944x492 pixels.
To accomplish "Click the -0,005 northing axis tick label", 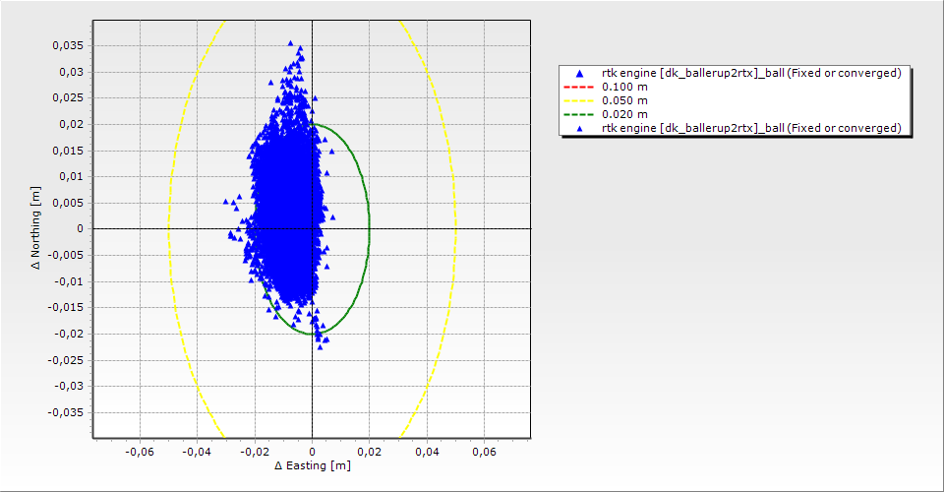I will coord(66,255).
